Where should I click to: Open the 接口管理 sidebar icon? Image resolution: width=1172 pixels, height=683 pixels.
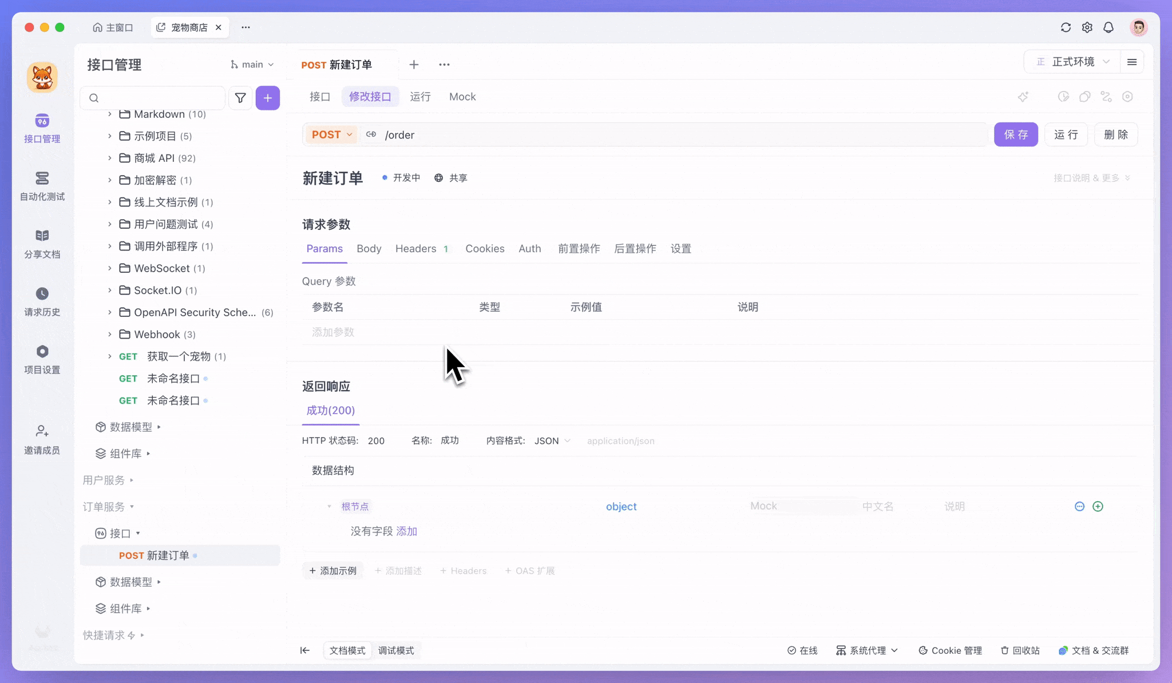click(42, 129)
